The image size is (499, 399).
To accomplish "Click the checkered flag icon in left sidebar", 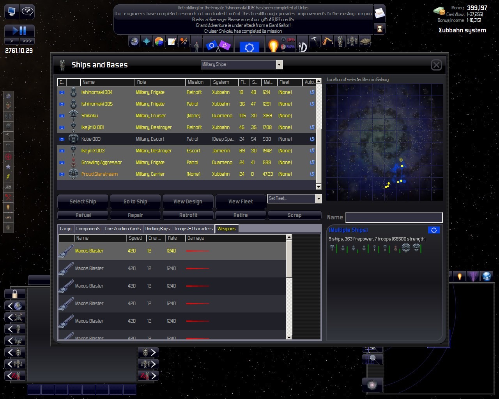I will point(9,187).
